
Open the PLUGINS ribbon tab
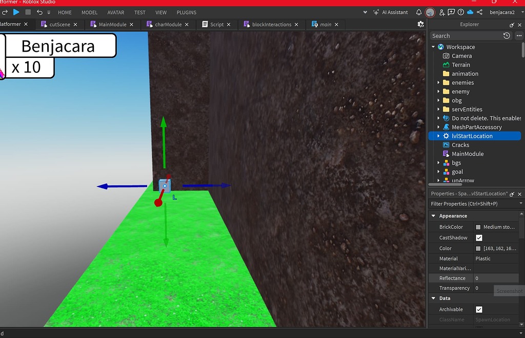(187, 12)
